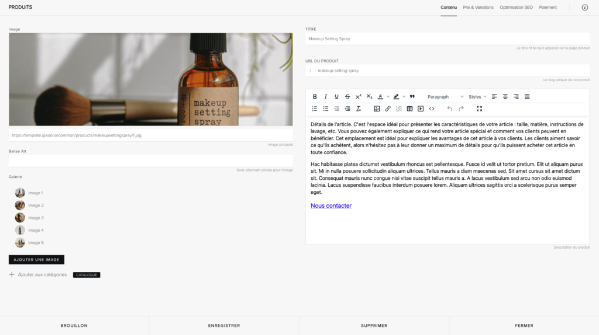Insert a blockquote
Screen dimensions: 599x335
coord(412,97)
